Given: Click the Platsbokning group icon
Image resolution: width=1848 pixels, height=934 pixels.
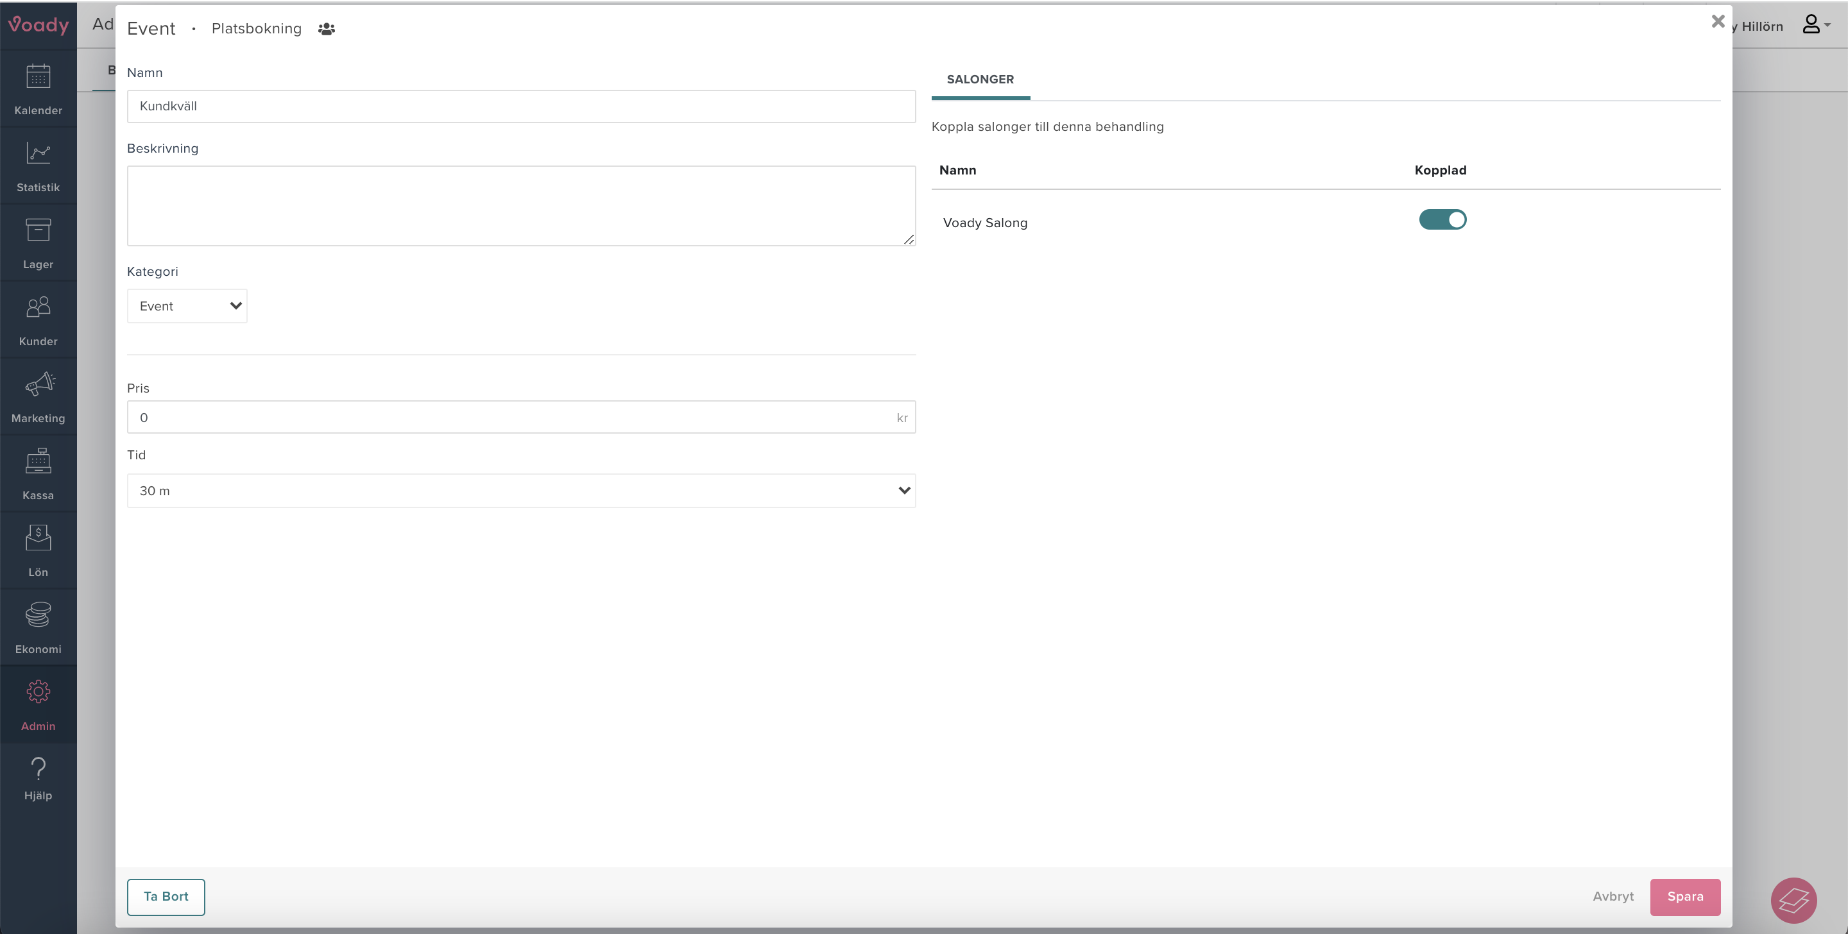Looking at the screenshot, I should (x=327, y=30).
